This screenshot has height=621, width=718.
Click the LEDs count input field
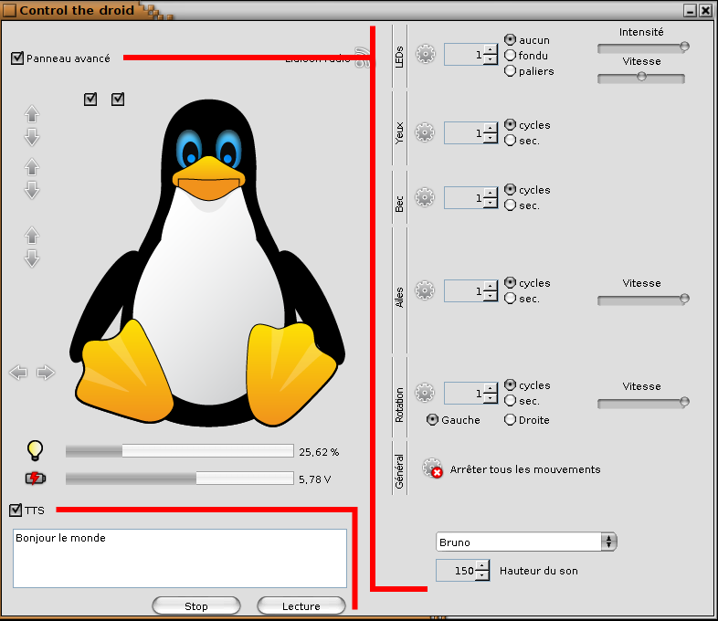[464, 55]
